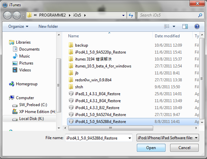207x159 pixels.
Task: Click file list vertical scroll down arrow
Action: tap(202, 122)
